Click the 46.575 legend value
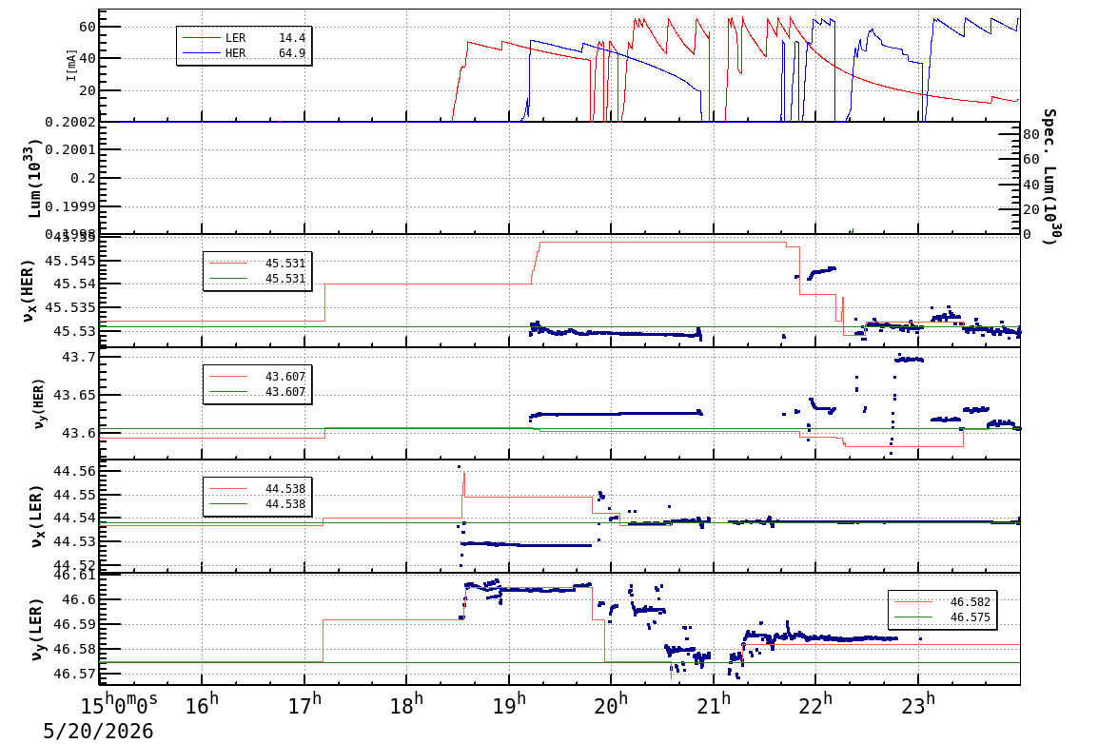1098x744 pixels. (x=970, y=617)
